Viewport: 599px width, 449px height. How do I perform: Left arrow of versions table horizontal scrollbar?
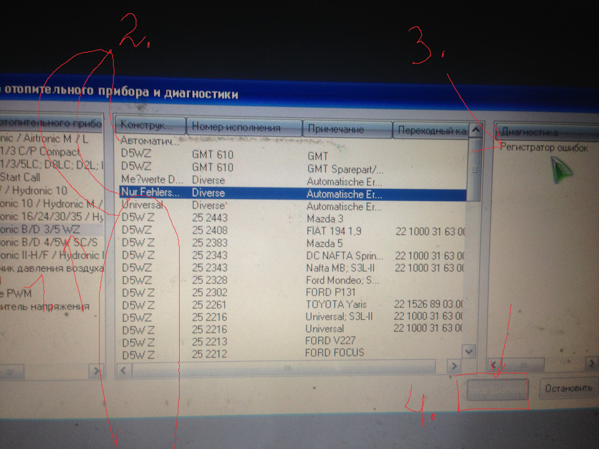(124, 370)
